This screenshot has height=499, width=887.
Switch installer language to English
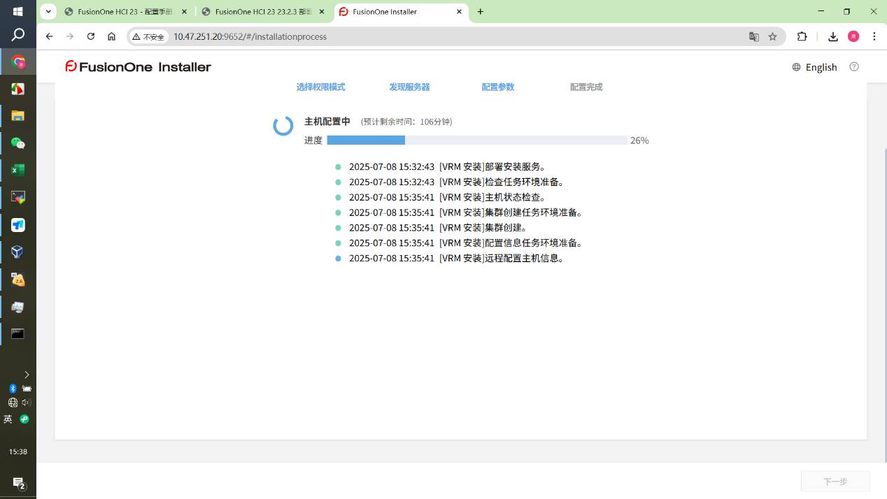coord(821,67)
